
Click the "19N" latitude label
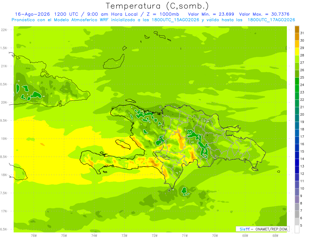pyautogui.click(x=4, y=139)
